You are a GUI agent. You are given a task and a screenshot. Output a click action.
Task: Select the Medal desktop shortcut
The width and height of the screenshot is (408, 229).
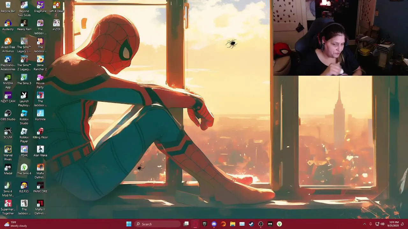pyautogui.click(x=8, y=170)
